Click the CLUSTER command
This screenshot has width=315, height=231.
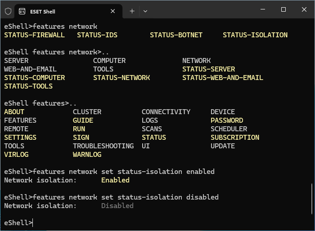87,112
